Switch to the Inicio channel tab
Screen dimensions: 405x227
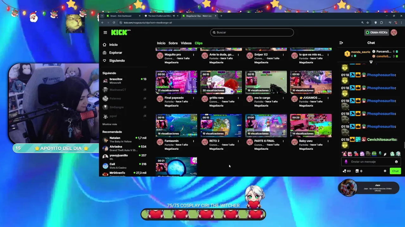(161, 43)
